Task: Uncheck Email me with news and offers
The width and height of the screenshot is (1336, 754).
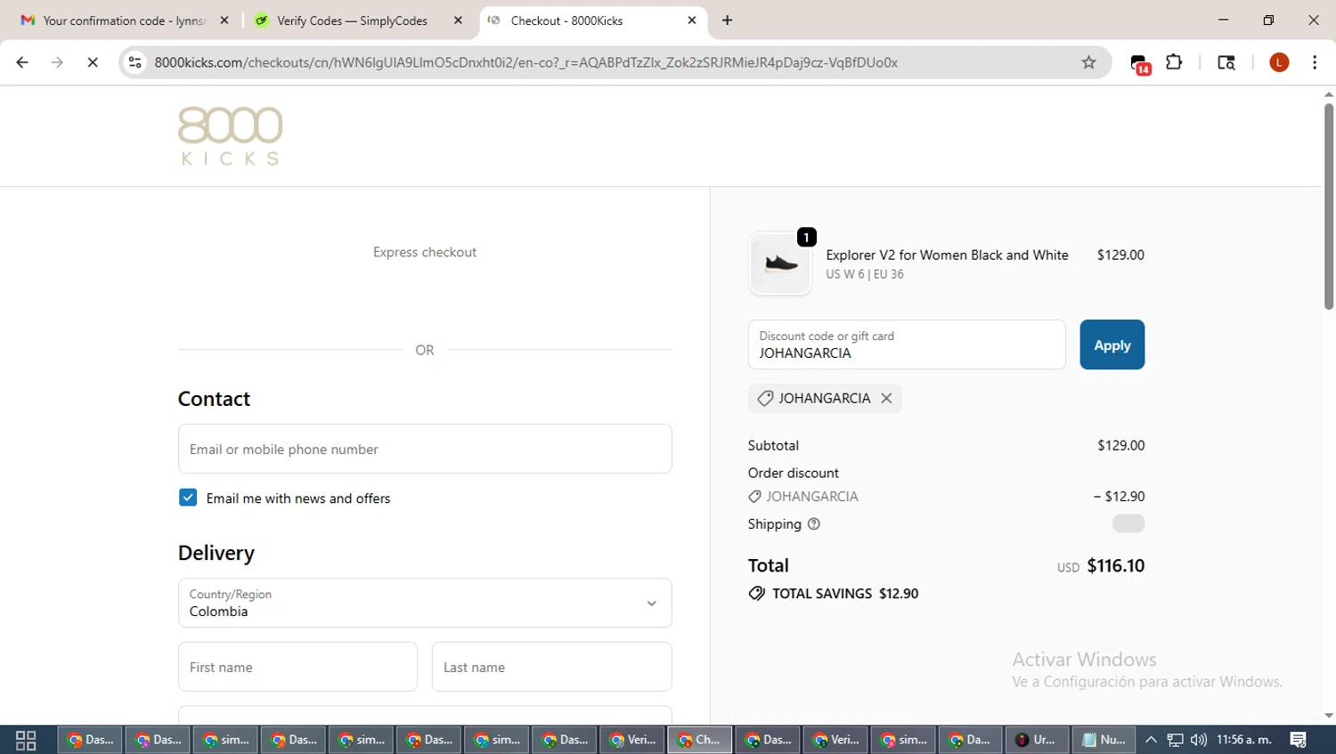Action: coord(188,498)
